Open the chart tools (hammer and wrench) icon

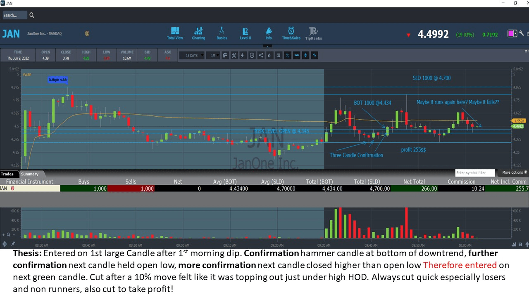pos(234,55)
